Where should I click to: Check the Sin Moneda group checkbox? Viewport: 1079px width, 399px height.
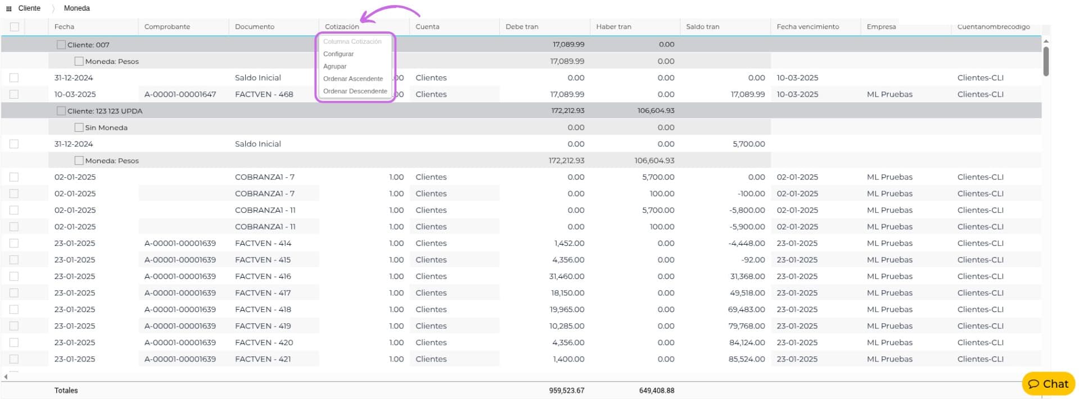coord(79,127)
